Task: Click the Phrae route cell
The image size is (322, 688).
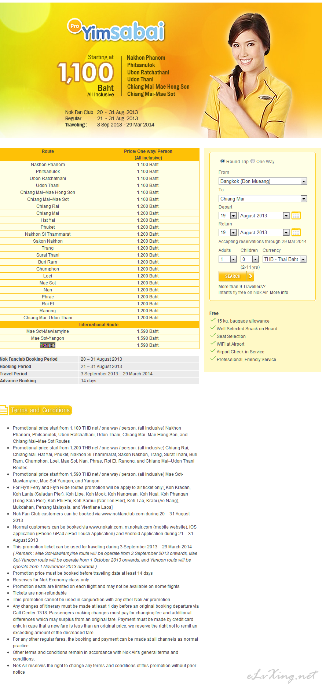Action: coord(48,297)
